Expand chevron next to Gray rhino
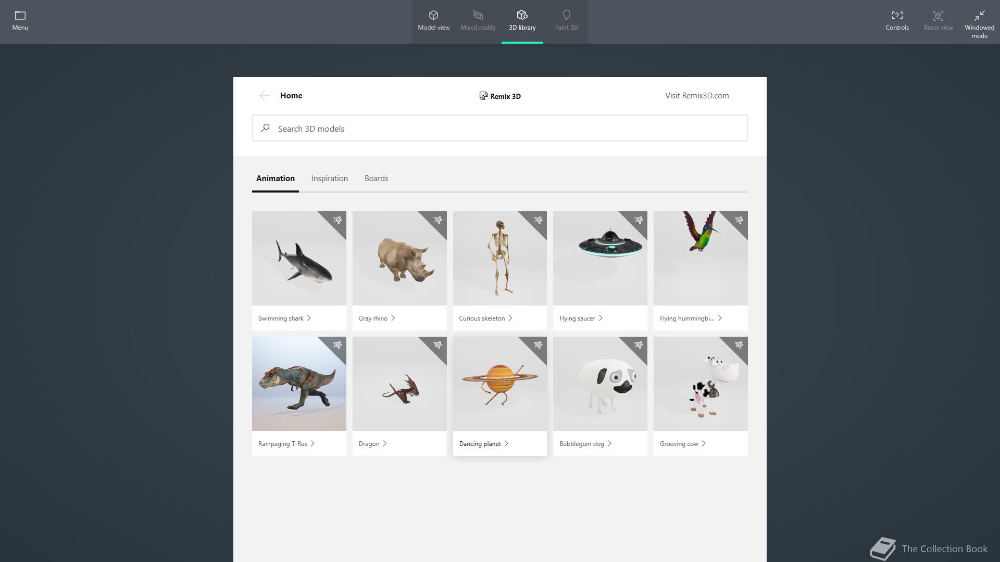1000x562 pixels. [393, 318]
